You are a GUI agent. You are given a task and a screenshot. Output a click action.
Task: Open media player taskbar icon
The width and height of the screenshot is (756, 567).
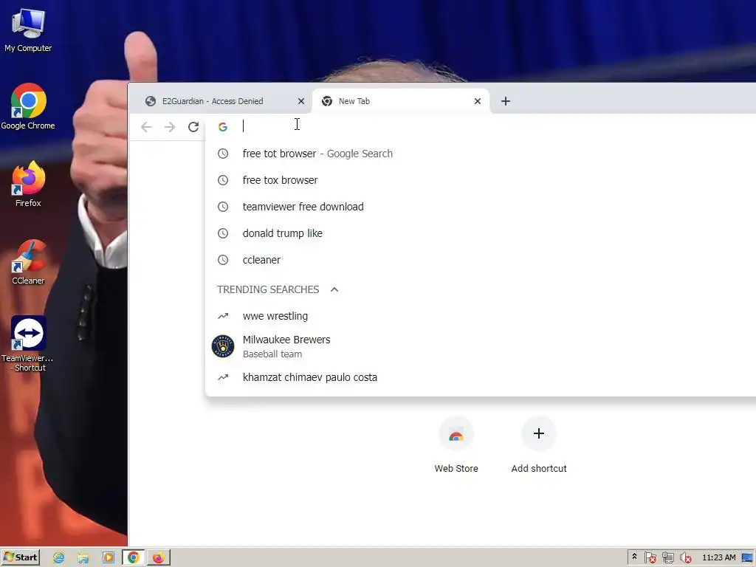click(x=108, y=558)
